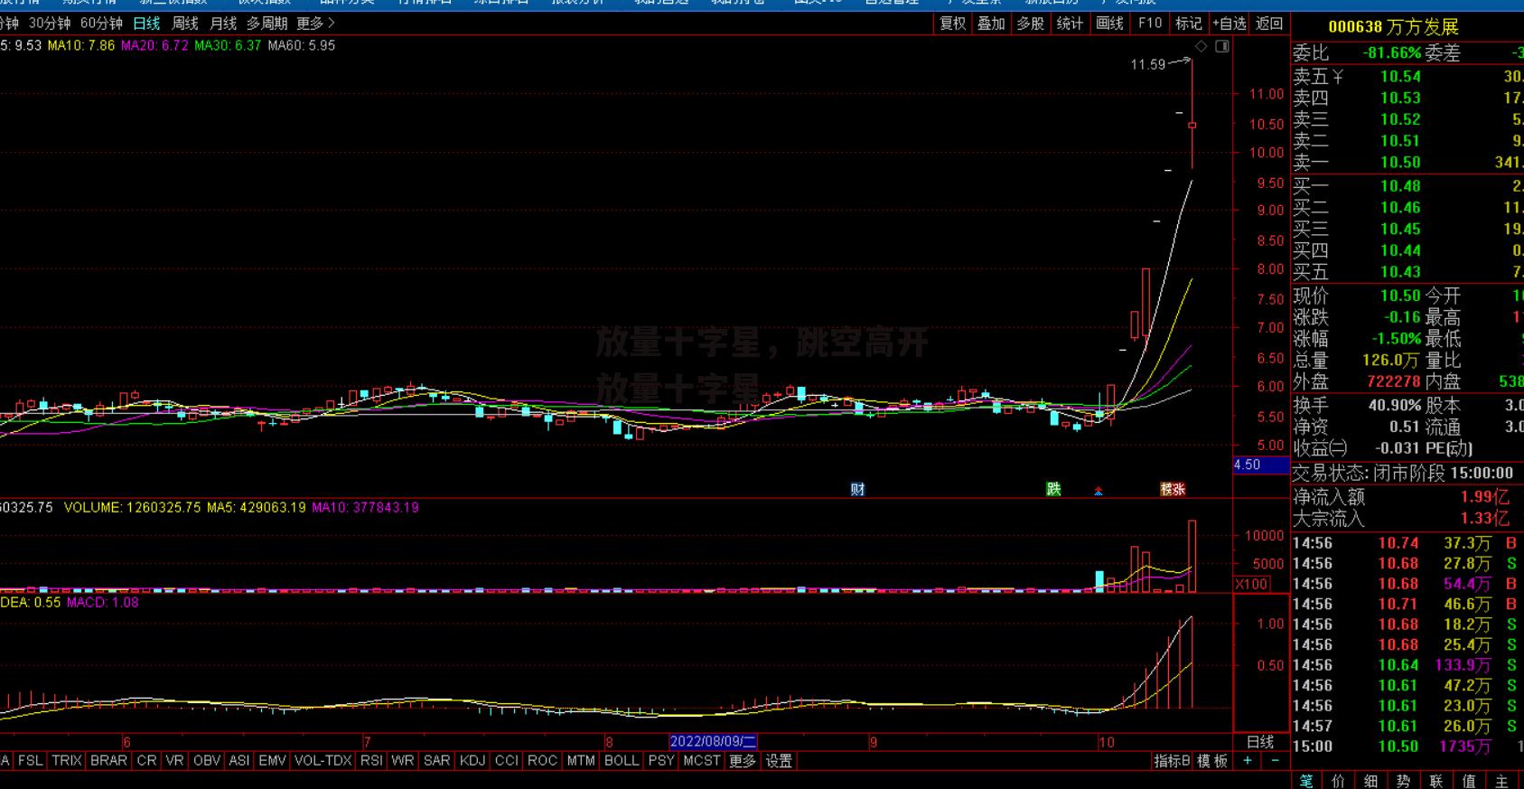Select the CR indicator tab
The width and height of the screenshot is (1524, 789).
pos(146,761)
